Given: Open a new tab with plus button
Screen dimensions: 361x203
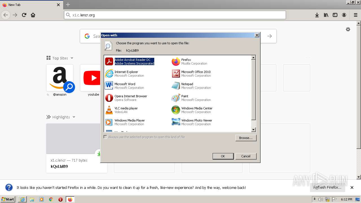Looking at the screenshot, I should point(68,5).
